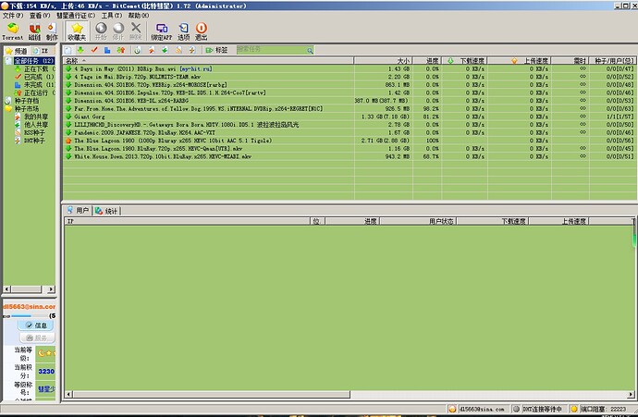
Task: Select 种子存档 tree item
Action: click(x=27, y=101)
